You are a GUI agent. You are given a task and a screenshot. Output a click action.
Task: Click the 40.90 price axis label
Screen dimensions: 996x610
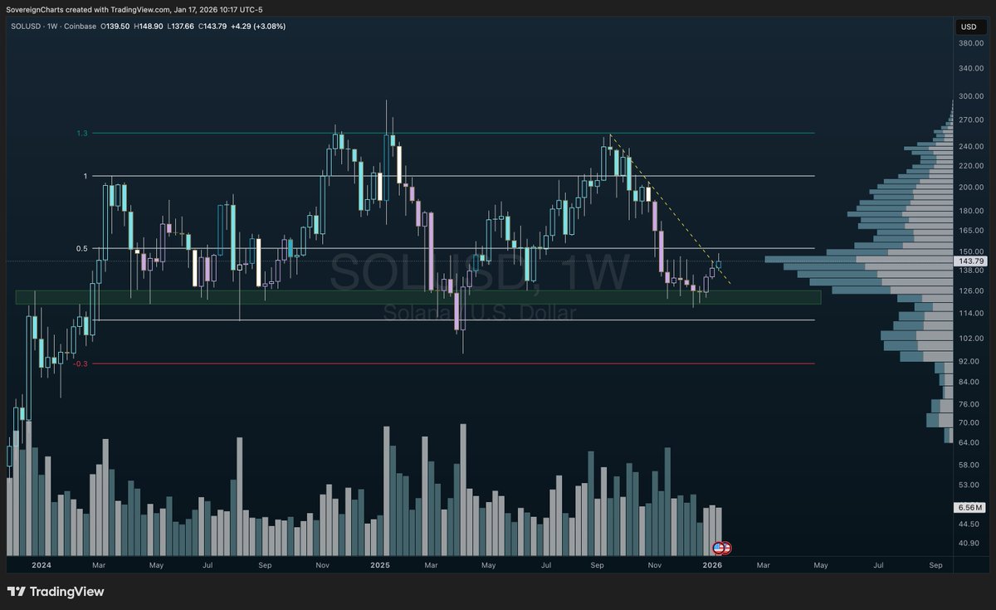coord(970,544)
